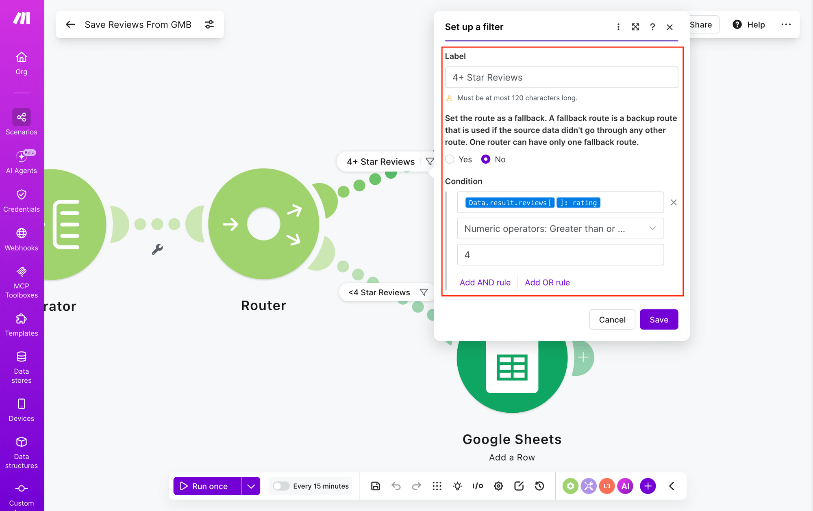Open Data stores section

point(22,367)
